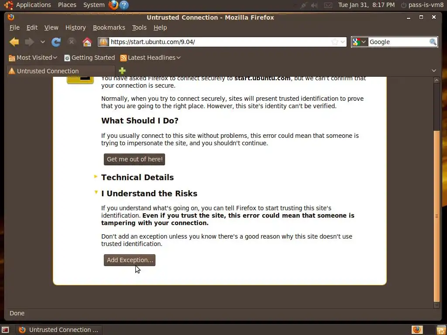The height and width of the screenshot is (335, 447).
Task: Click the mail envelope indicator icon
Action: (328, 5)
